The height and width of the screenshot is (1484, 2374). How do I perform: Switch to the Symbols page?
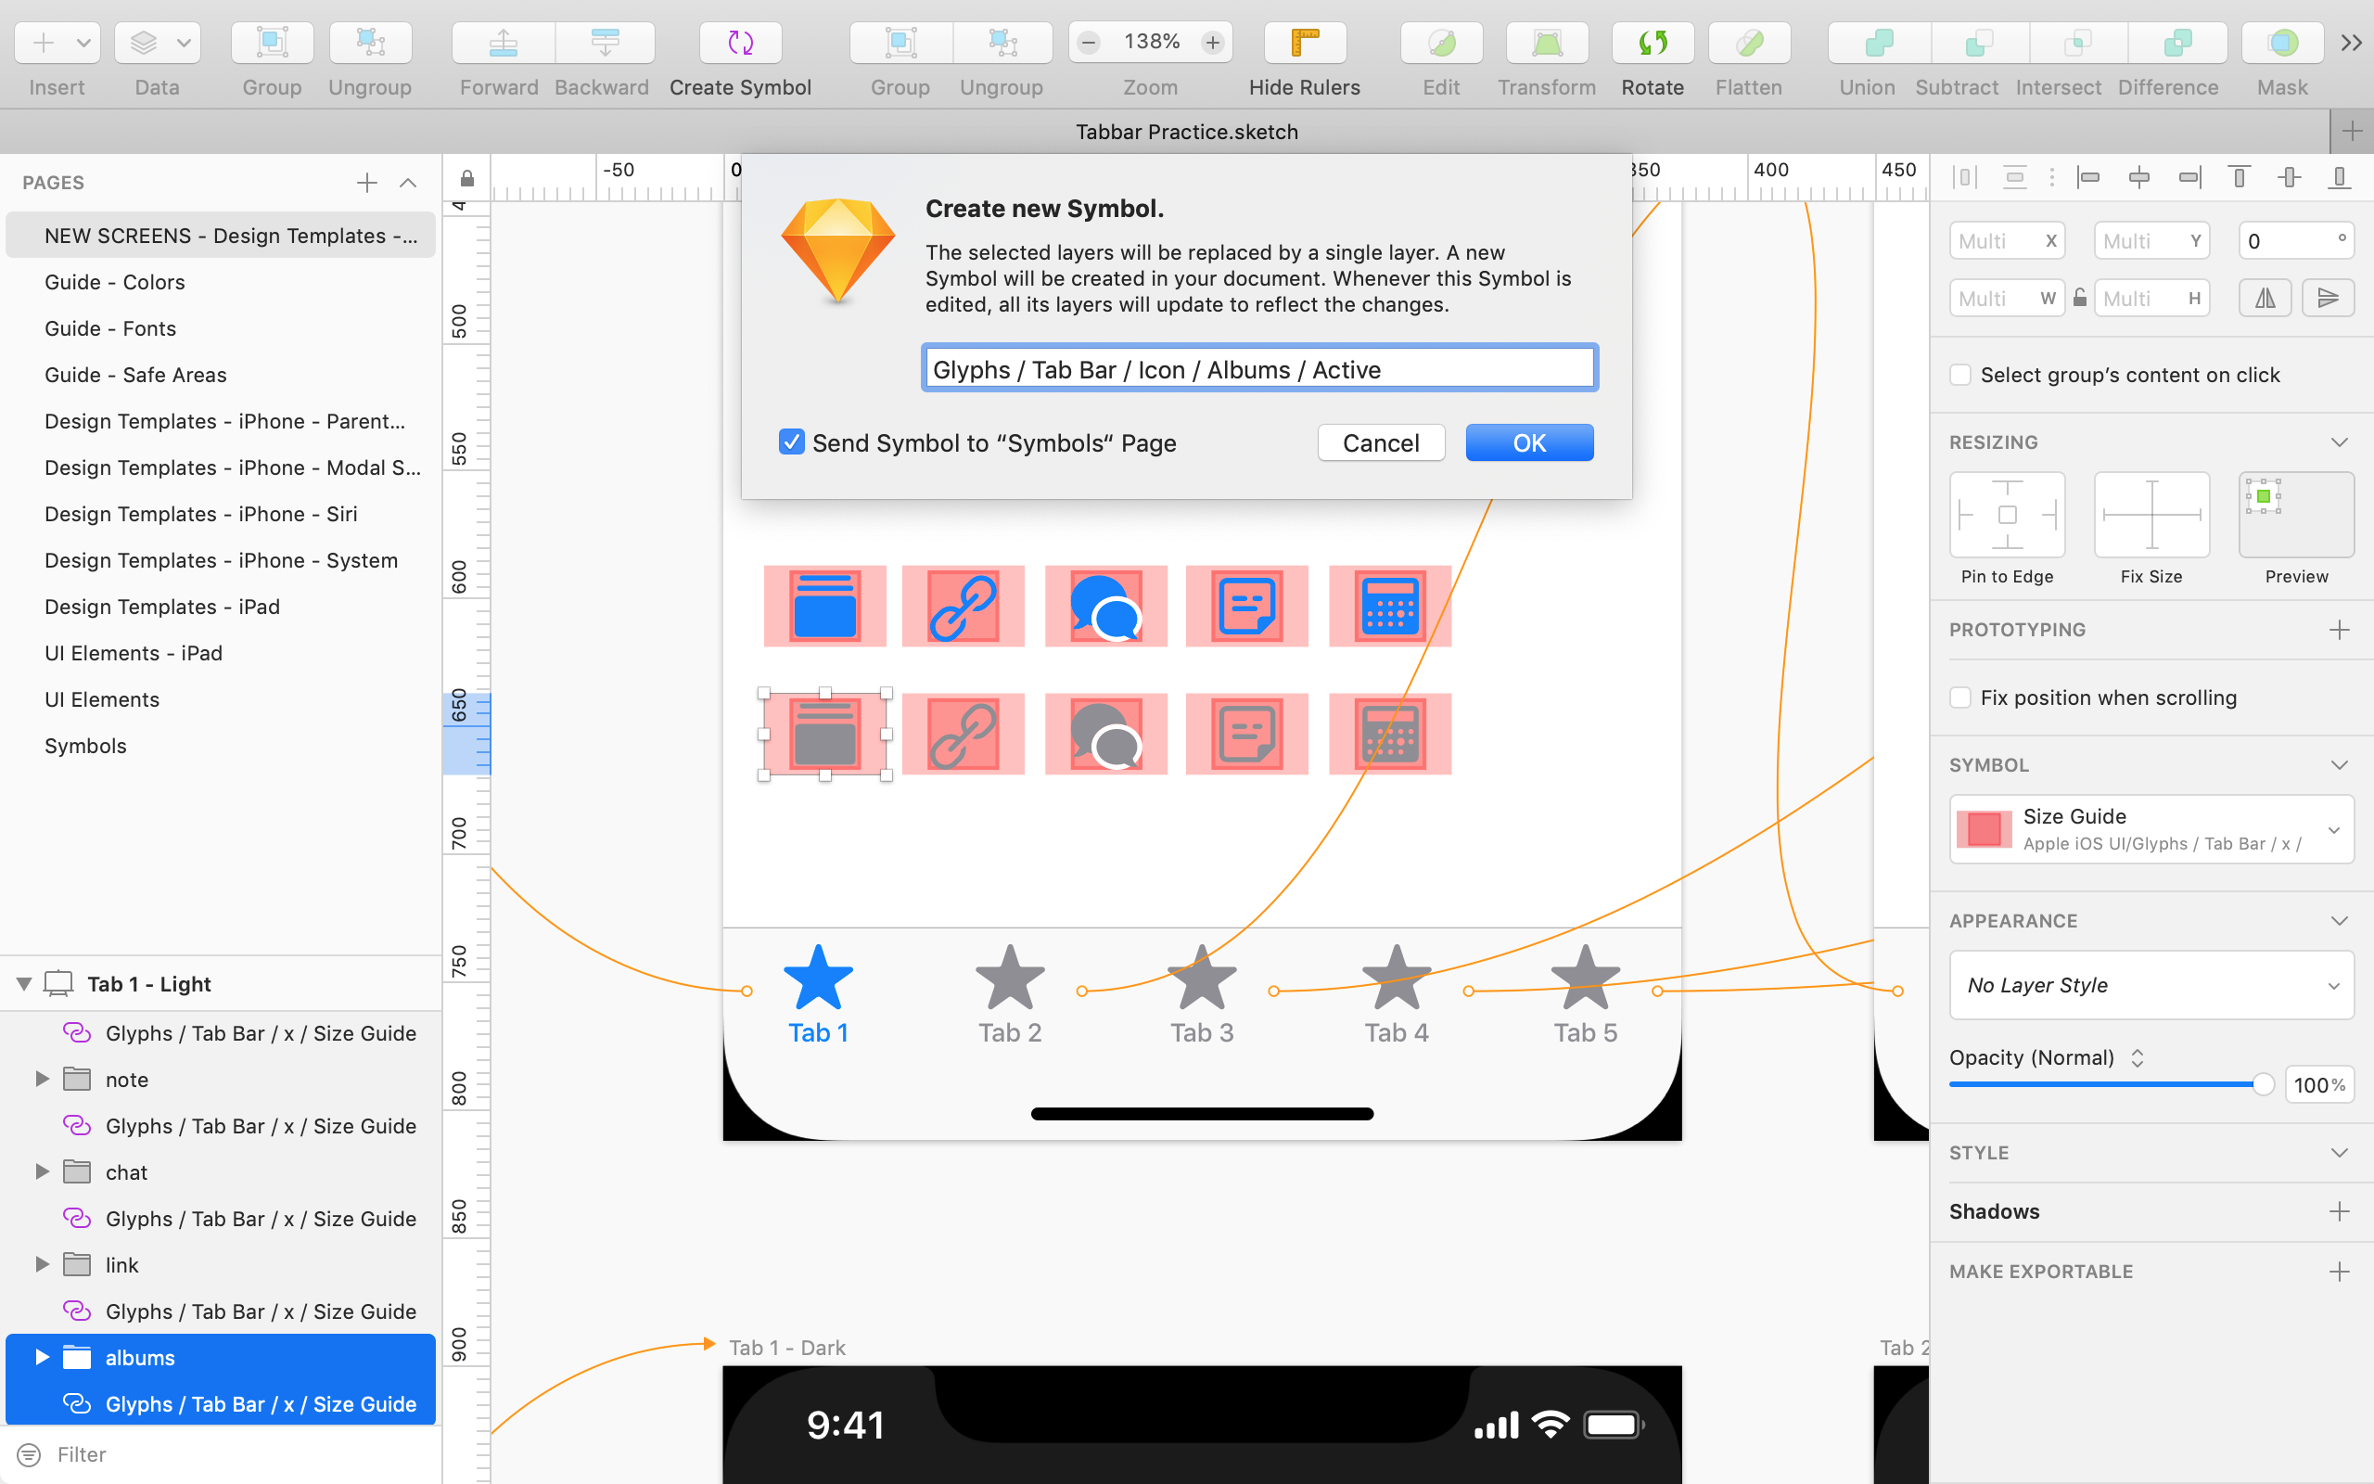pyautogui.click(x=84, y=745)
